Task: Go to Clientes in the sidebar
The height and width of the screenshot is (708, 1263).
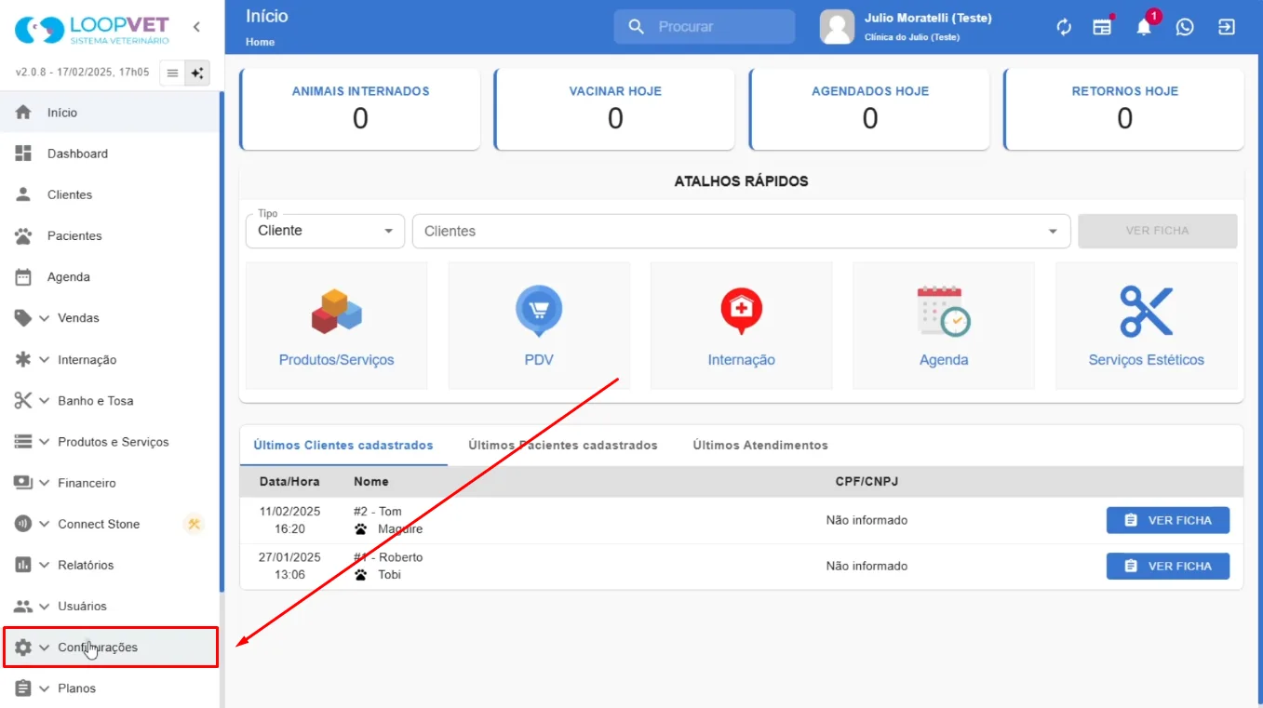Action: click(110, 194)
